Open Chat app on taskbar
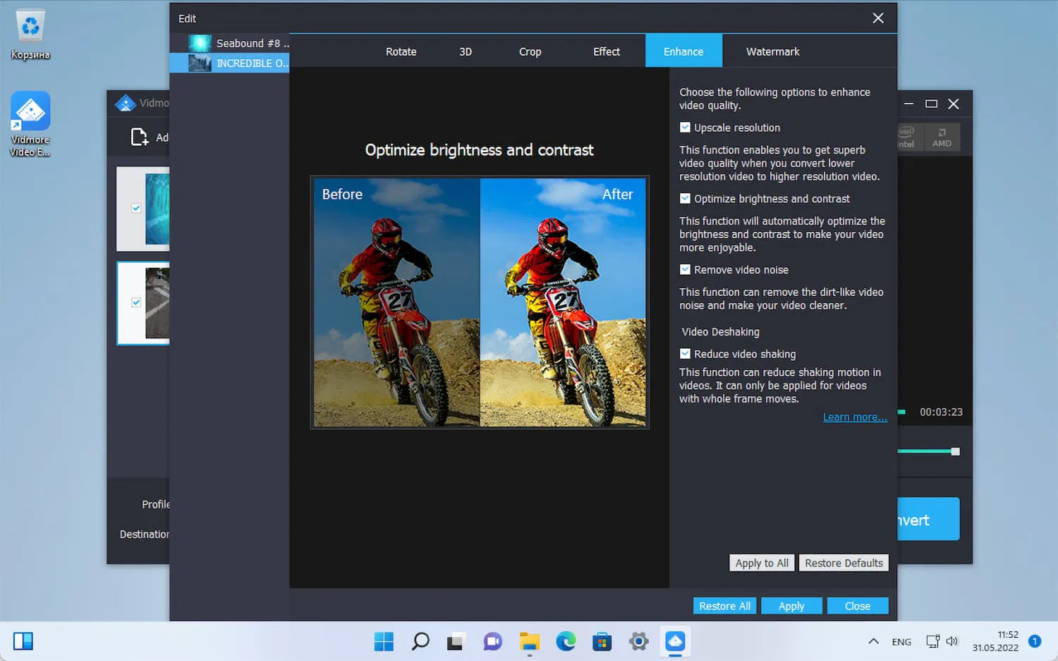1058x661 pixels. coord(492,641)
